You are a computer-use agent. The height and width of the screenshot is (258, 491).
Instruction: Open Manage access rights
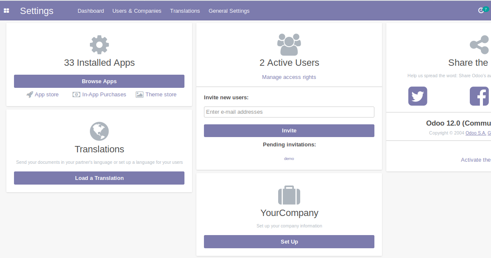pos(289,77)
